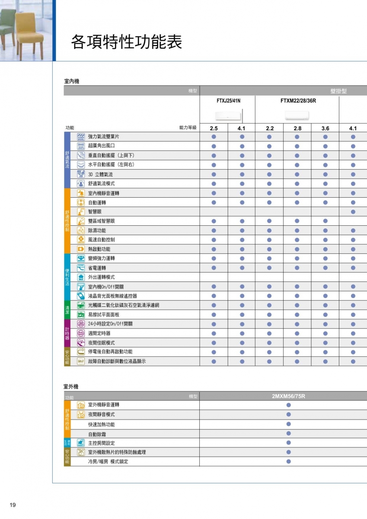Viewport: 367px width, 519px height.
Task: Click the FTXJ25/41N indoor unit image
Action: tap(228, 115)
